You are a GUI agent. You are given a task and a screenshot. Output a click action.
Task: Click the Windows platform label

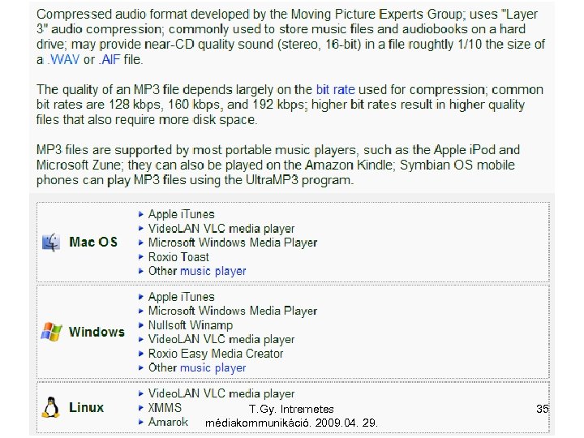(97, 332)
